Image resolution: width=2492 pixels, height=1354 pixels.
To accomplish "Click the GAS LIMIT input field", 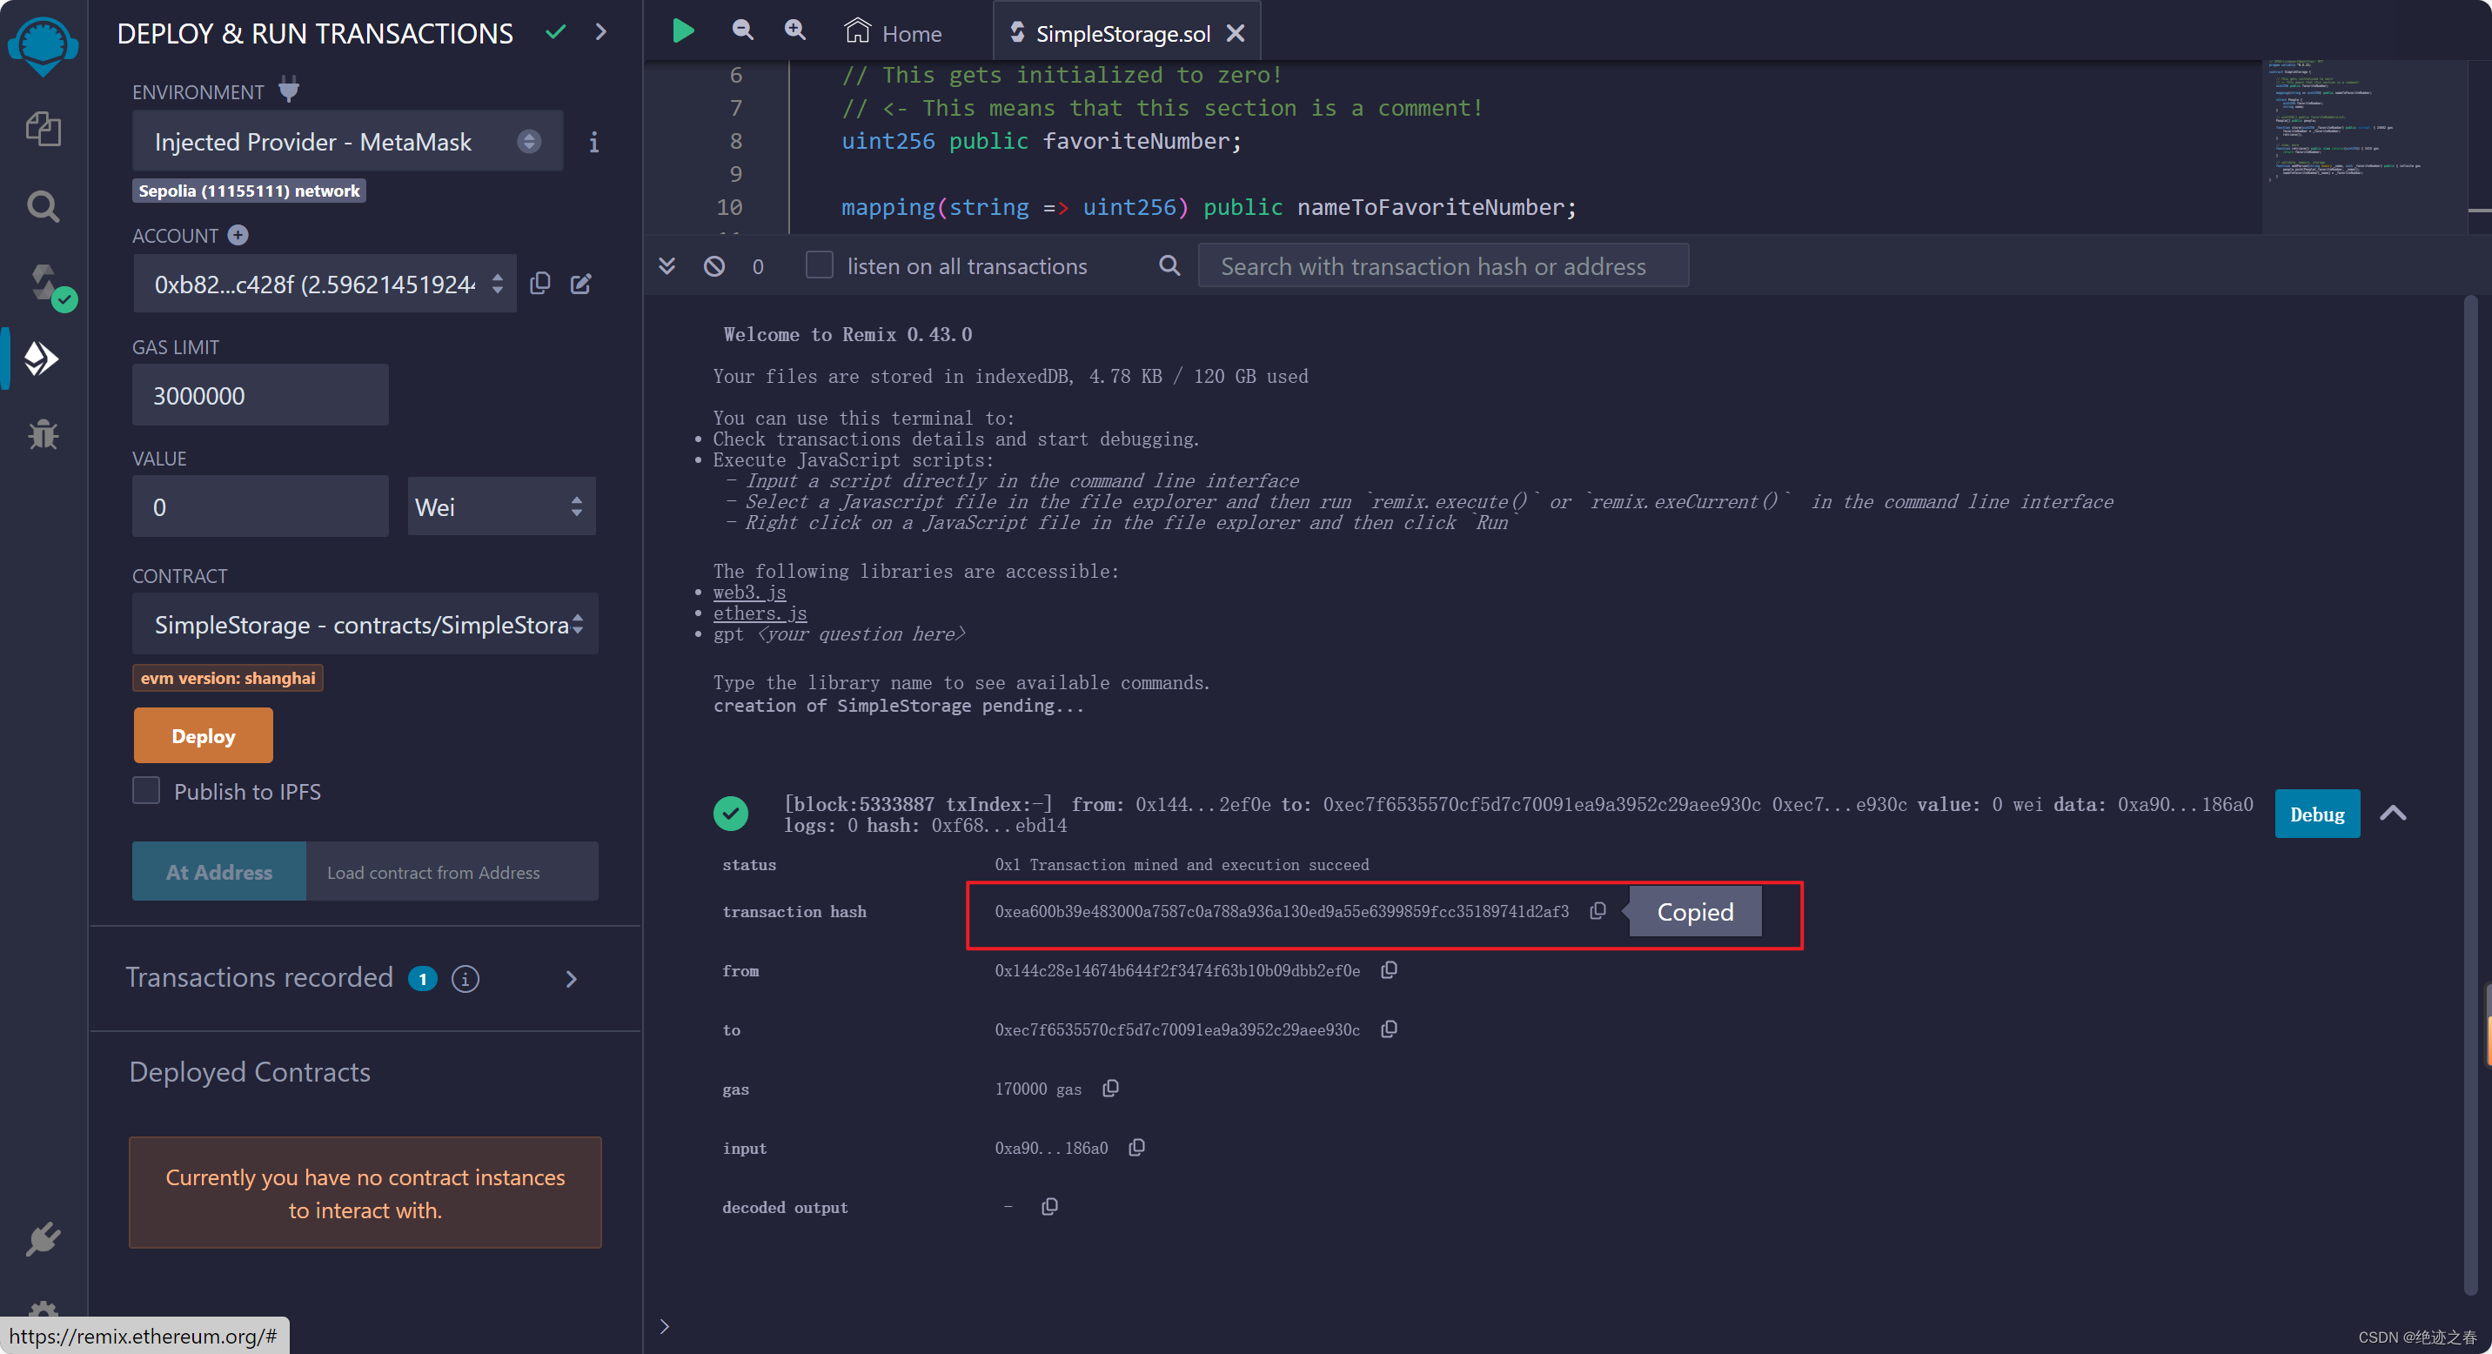I will click(258, 395).
